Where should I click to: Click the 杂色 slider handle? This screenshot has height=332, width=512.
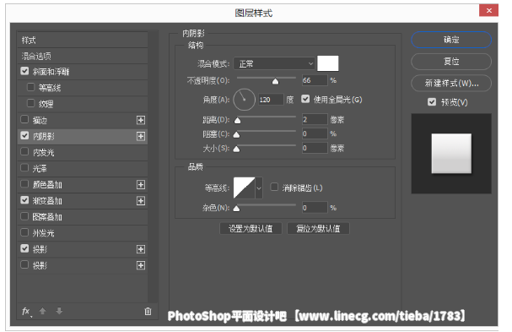237,208
